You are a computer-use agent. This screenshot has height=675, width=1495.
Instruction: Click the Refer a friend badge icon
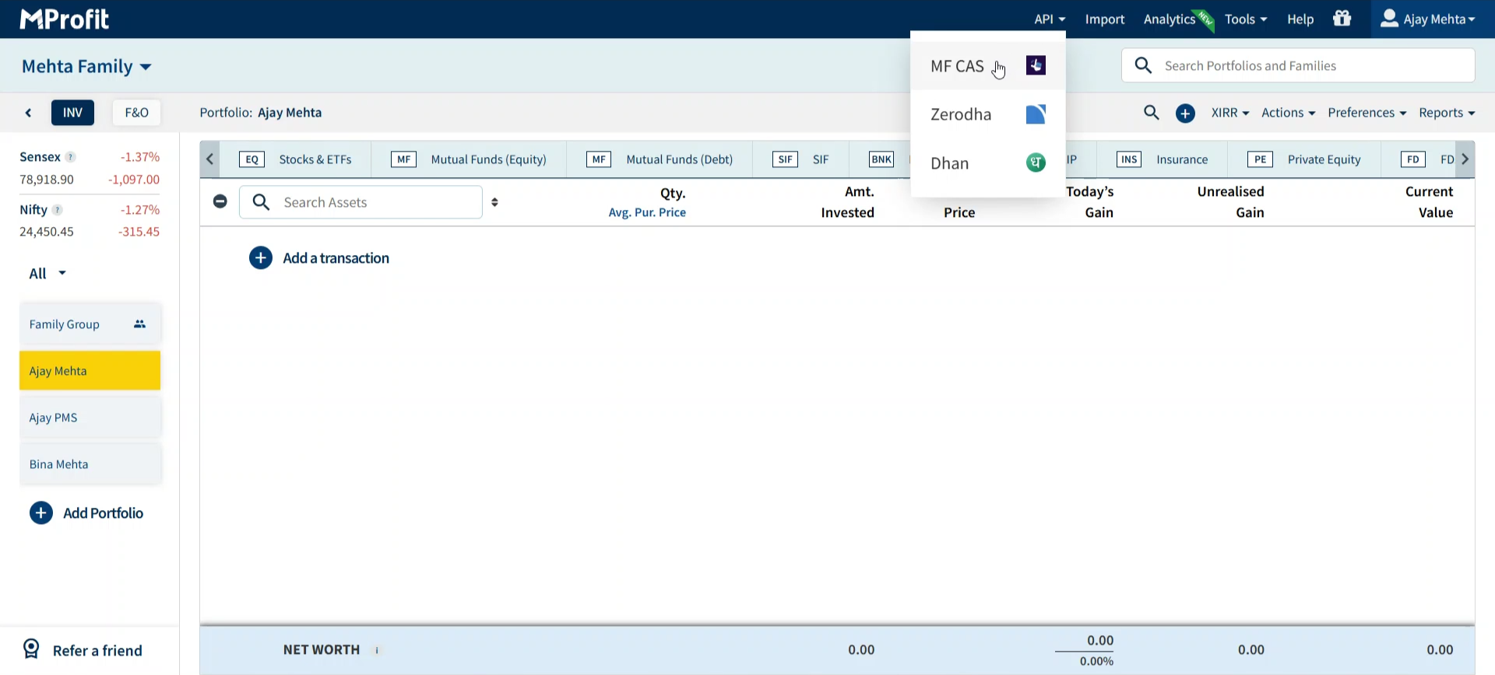coord(31,649)
